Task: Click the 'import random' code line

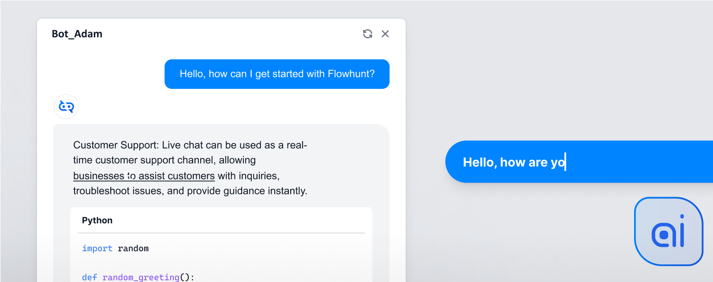Action: [115, 248]
